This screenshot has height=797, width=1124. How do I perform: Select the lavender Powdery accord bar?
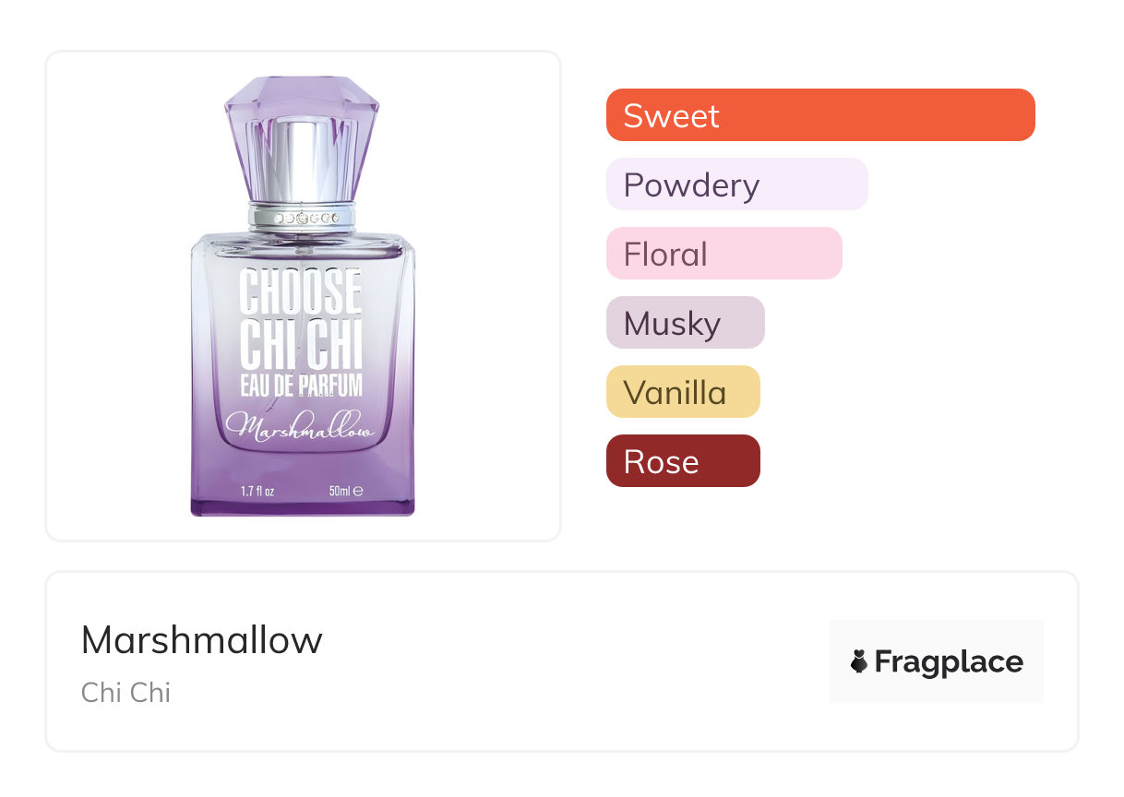click(x=736, y=184)
